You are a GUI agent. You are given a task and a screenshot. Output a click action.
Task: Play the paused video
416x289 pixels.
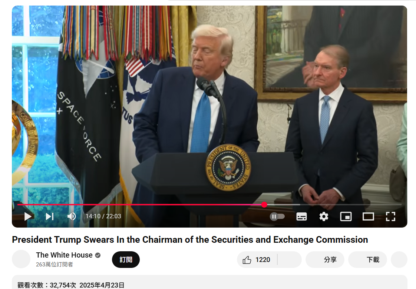(28, 216)
